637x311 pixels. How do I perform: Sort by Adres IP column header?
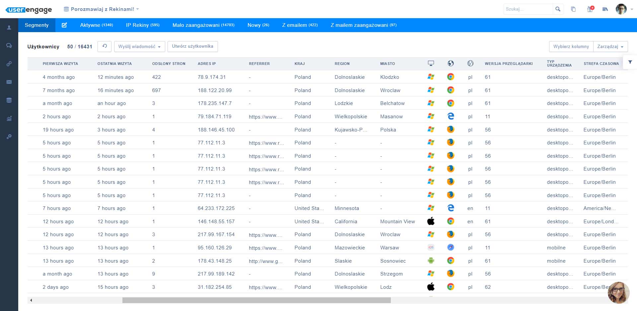207,64
